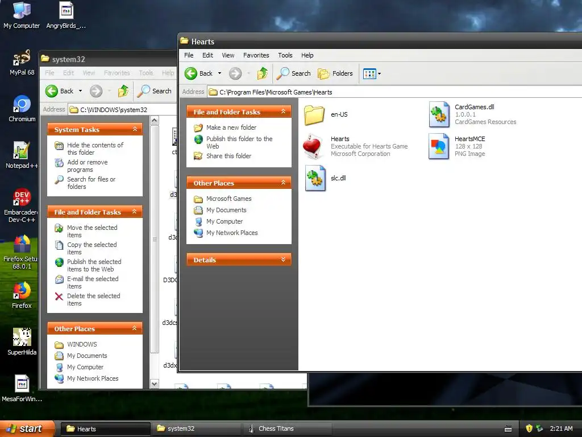The width and height of the screenshot is (582, 437).
Task: Open Tools menu in Hearts window
Action: pyautogui.click(x=285, y=55)
